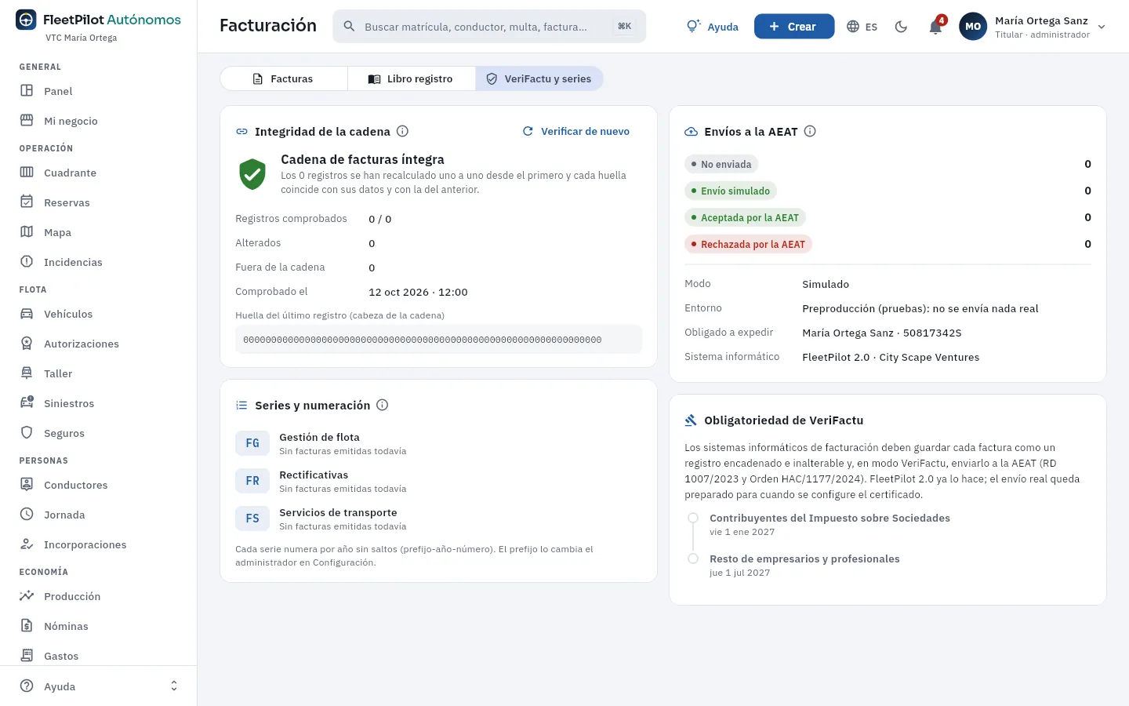
Task: Go to Conductores in sidebar
Action: tap(98, 485)
